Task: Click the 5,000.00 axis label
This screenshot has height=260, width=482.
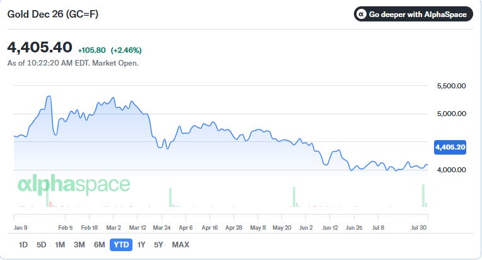Action: click(x=451, y=114)
